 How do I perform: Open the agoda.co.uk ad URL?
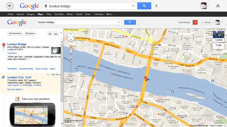[24, 85]
